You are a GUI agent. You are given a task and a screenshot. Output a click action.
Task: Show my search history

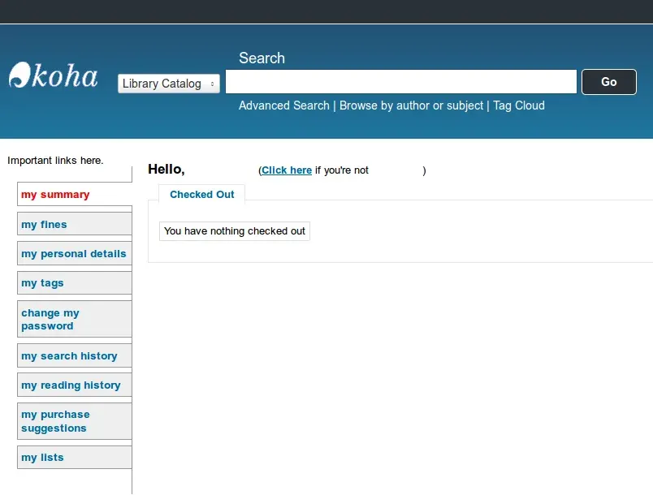click(x=75, y=355)
